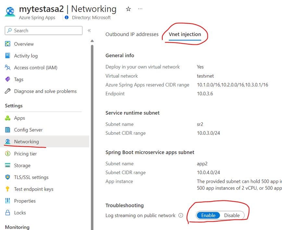Open the Locks page
This screenshot has height=230, width=282.
click(20, 213)
